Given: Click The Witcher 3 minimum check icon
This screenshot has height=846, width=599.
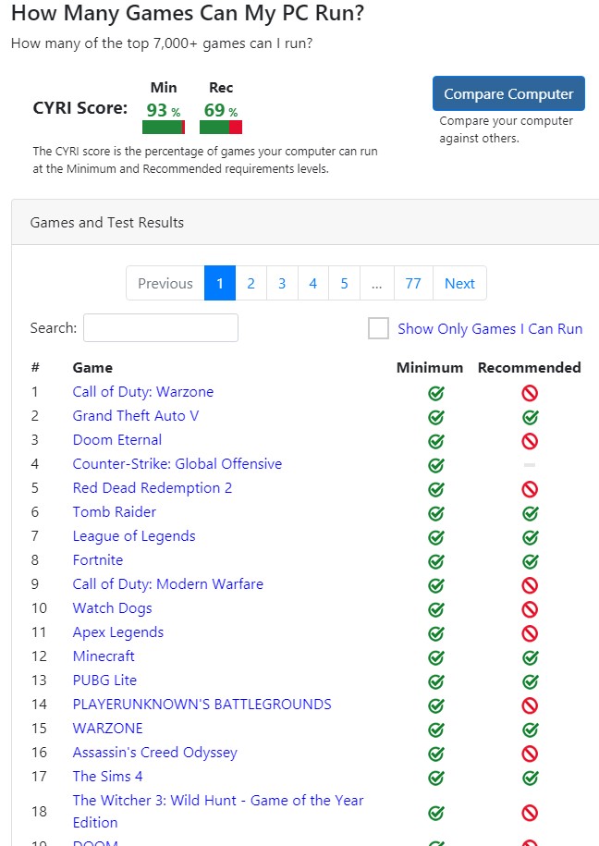Looking at the screenshot, I should click(x=436, y=813).
